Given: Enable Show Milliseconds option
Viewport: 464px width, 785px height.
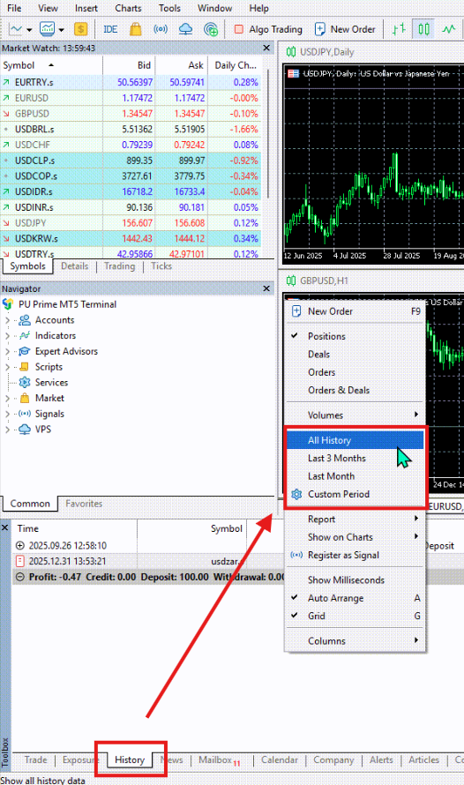Looking at the screenshot, I should pos(355,580).
